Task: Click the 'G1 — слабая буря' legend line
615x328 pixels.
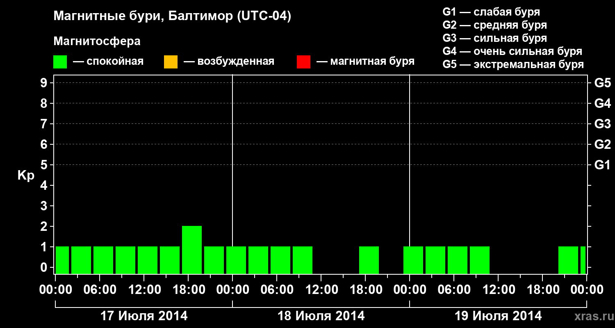Action: 491,12
